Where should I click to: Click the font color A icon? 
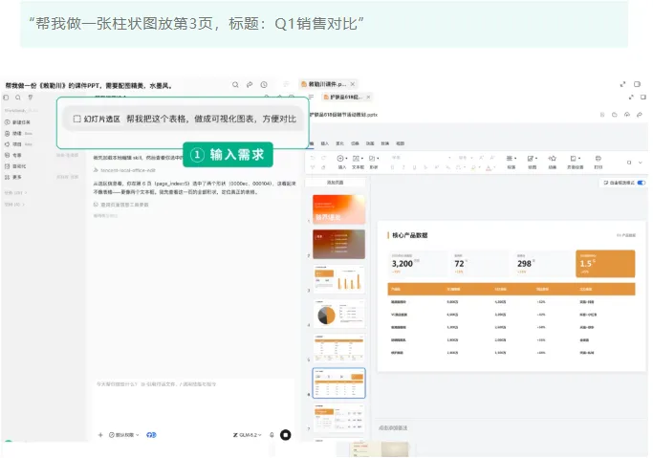click(489, 167)
